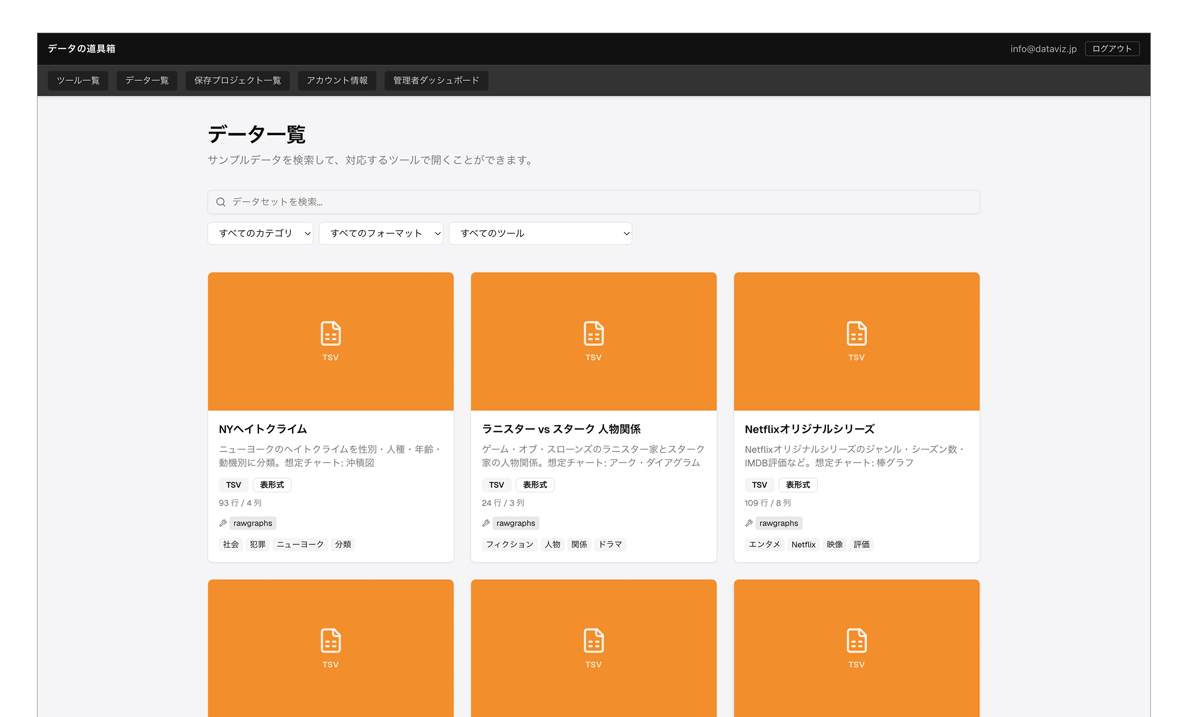This screenshot has height=717, width=1184.
Task: Open the すべてのカテゴリ dropdown
Action: (x=260, y=233)
